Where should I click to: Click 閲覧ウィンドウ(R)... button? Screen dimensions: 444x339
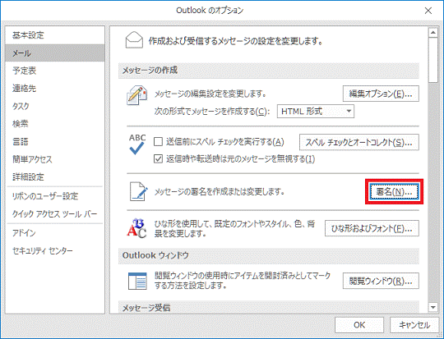[381, 281]
